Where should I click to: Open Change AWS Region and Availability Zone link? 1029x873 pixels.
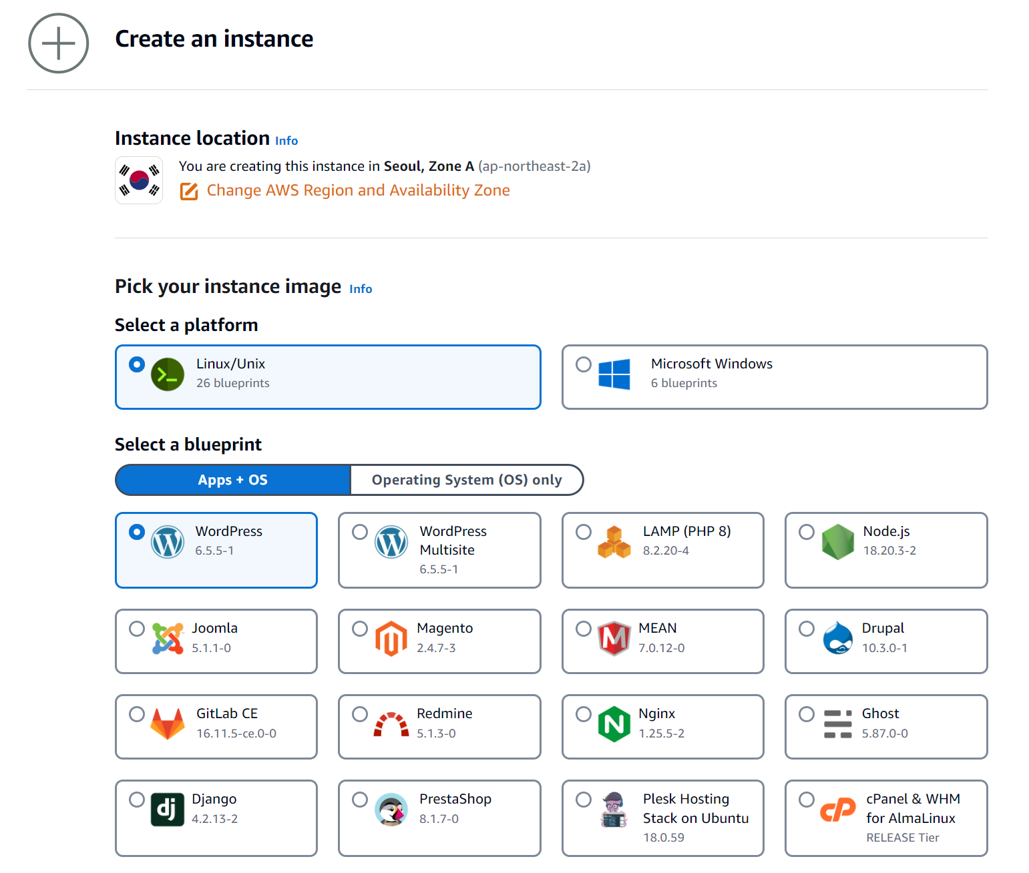[359, 191]
